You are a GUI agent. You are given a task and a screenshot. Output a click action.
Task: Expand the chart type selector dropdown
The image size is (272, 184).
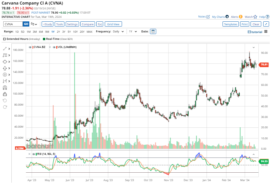coord(34,24)
